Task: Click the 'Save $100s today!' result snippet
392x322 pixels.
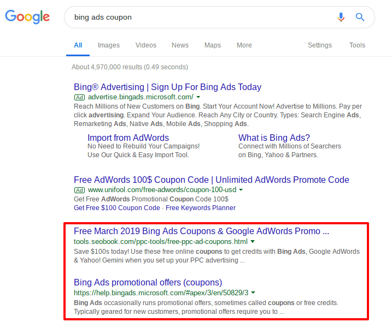Action: tap(217, 256)
